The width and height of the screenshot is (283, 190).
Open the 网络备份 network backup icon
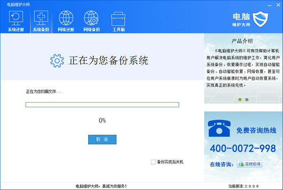click(92, 21)
